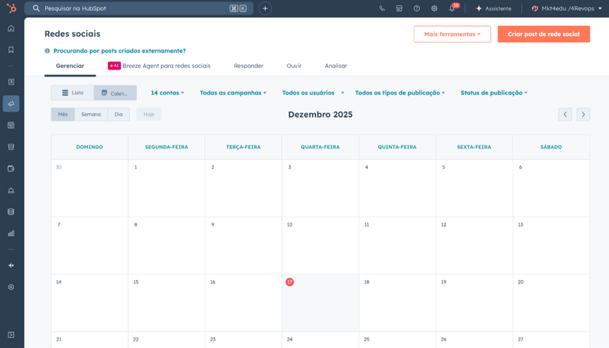Viewport: 609px width, 348px height.
Task: Select the Dia calendar range
Action: [x=119, y=114]
